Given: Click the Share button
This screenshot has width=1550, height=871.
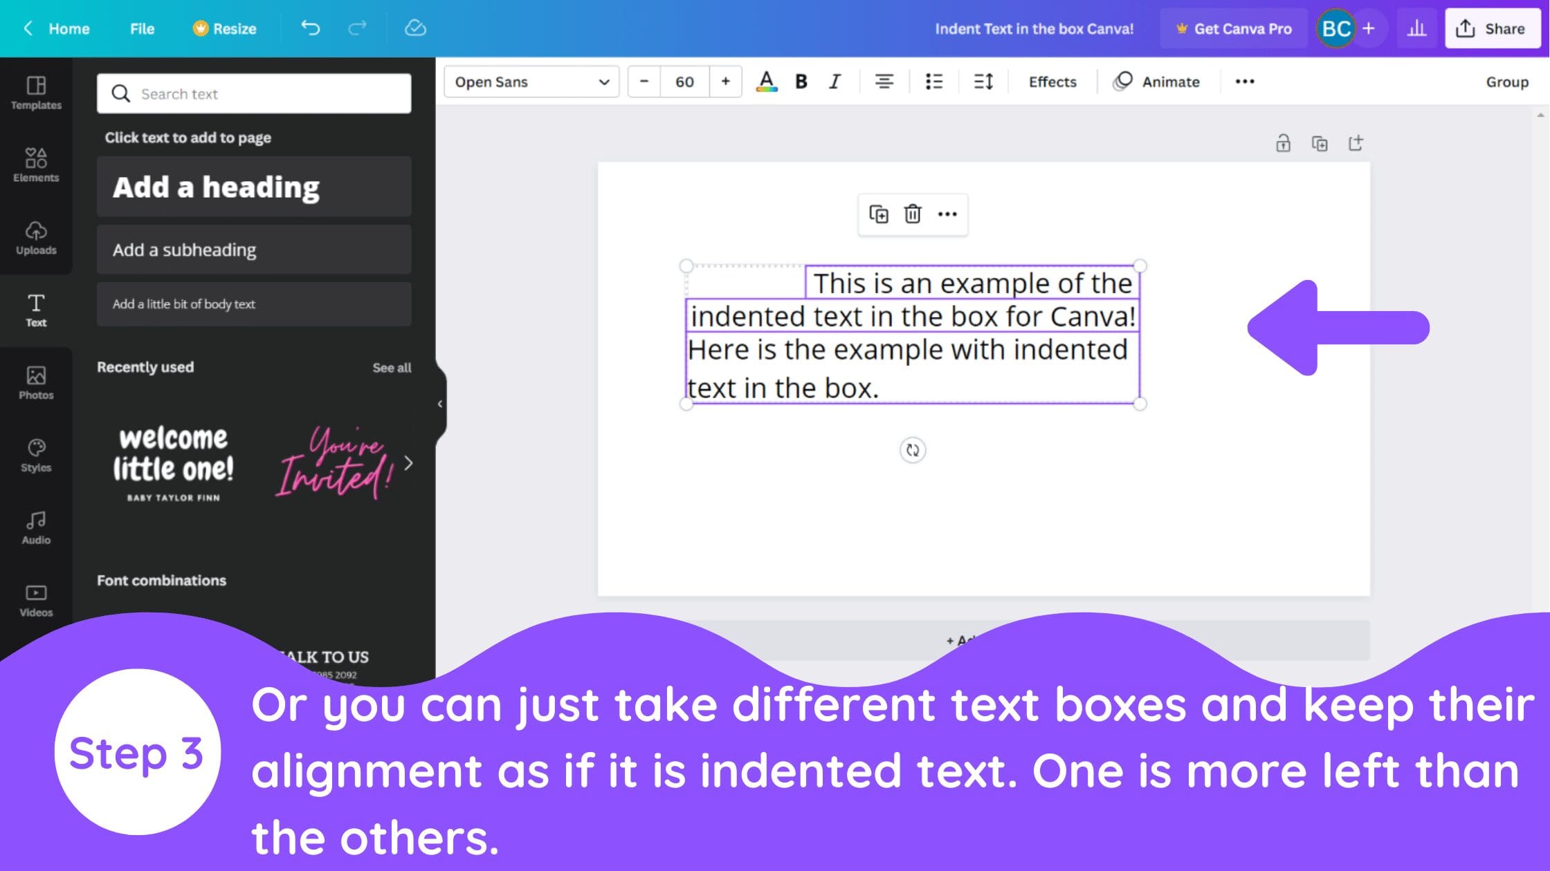Looking at the screenshot, I should 1491,28.
